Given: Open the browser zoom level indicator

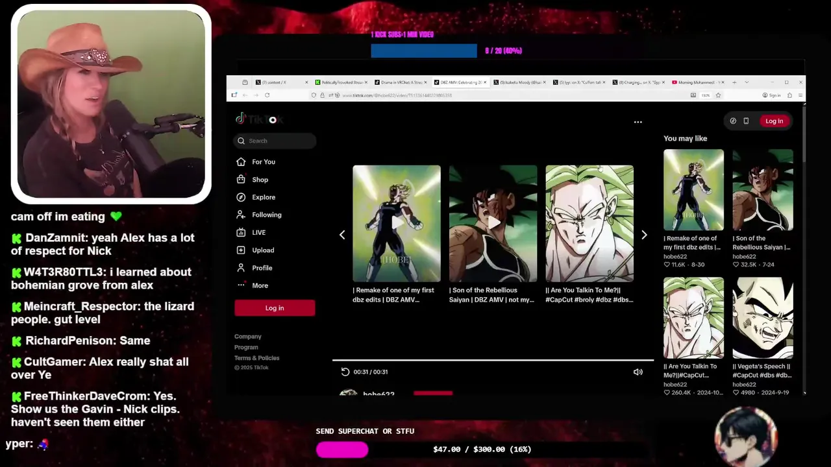Looking at the screenshot, I should pyautogui.click(x=706, y=95).
